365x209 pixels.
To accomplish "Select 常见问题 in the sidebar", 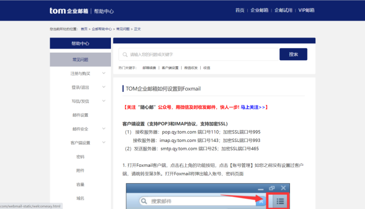I will [80, 60].
